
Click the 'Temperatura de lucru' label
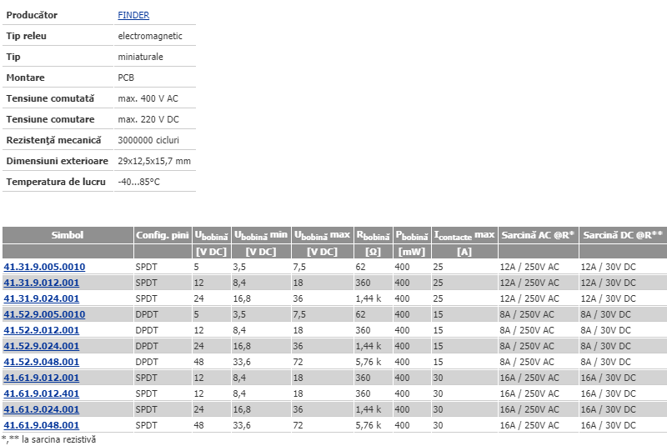[56, 182]
